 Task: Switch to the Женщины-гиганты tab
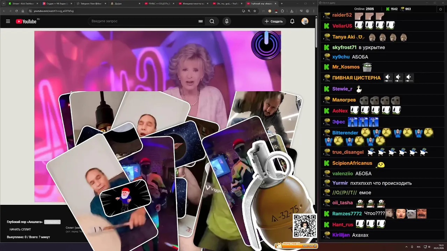[193, 3]
